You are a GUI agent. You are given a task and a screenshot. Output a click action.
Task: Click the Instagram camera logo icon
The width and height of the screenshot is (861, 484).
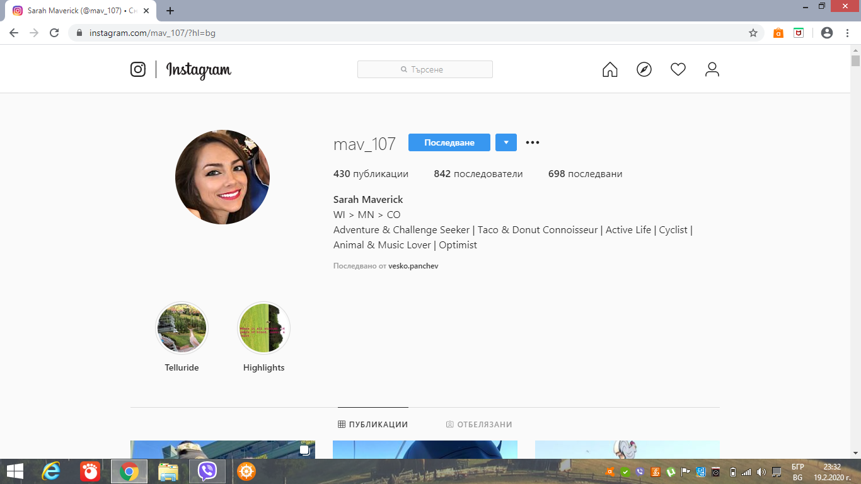tap(138, 69)
